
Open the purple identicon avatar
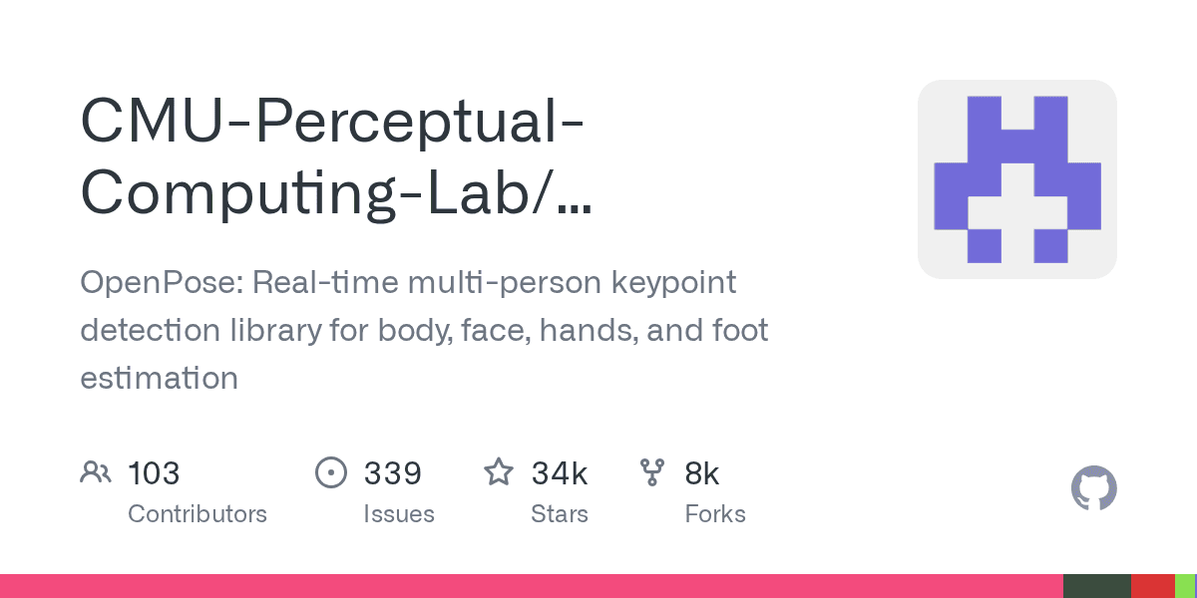(1016, 179)
